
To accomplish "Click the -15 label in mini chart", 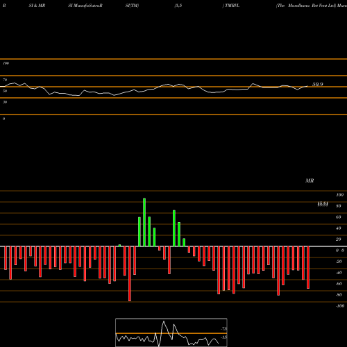I will pyautogui.click(x=224, y=337).
